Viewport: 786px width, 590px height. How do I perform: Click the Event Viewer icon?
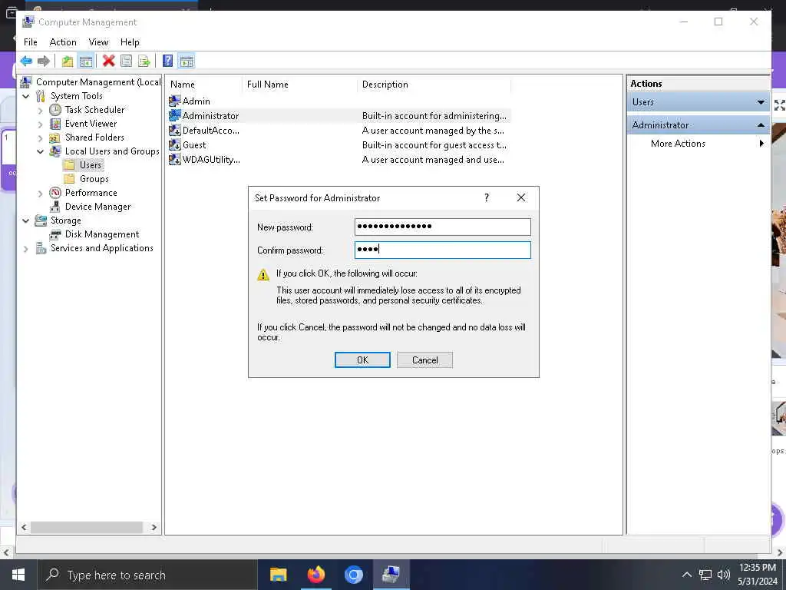[x=55, y=124]
